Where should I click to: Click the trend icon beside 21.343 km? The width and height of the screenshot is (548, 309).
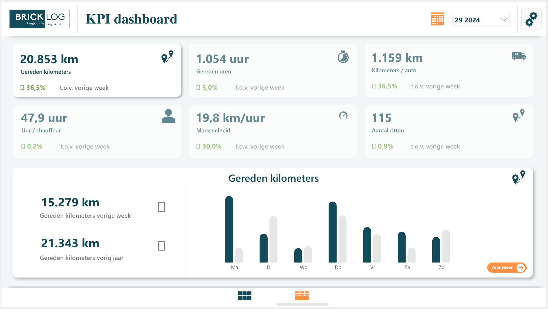click(x=162, y=245)
